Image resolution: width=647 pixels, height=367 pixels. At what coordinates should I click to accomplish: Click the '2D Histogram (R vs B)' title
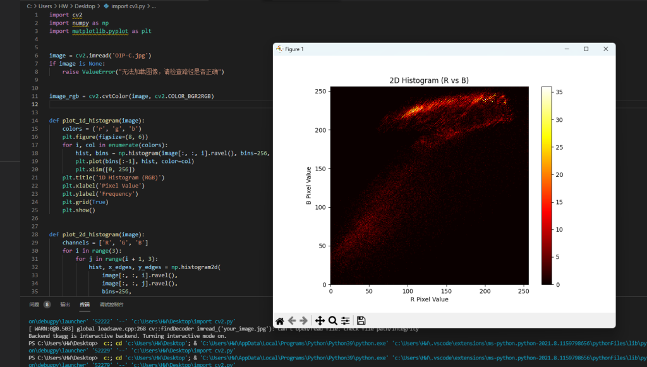point(429,80)
